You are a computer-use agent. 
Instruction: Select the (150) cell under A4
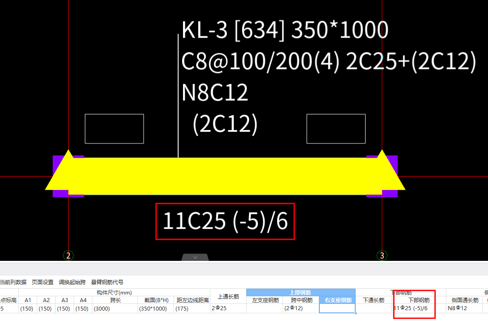pos(83,308)
